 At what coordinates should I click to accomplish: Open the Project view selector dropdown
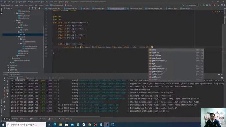pos(8,8)
